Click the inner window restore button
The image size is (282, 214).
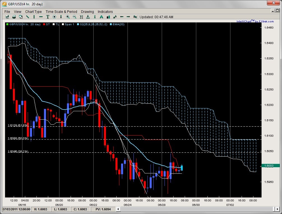coord(278,11)
